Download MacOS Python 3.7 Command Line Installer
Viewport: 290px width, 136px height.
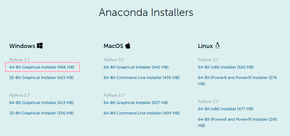142,78
